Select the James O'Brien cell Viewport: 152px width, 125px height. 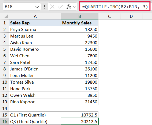click(x=35, y=69)
